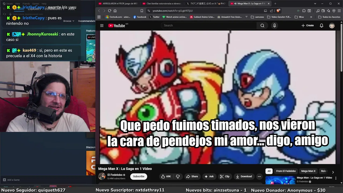
Task: Dislike the video with thumbs down
Action: [178, 176]
